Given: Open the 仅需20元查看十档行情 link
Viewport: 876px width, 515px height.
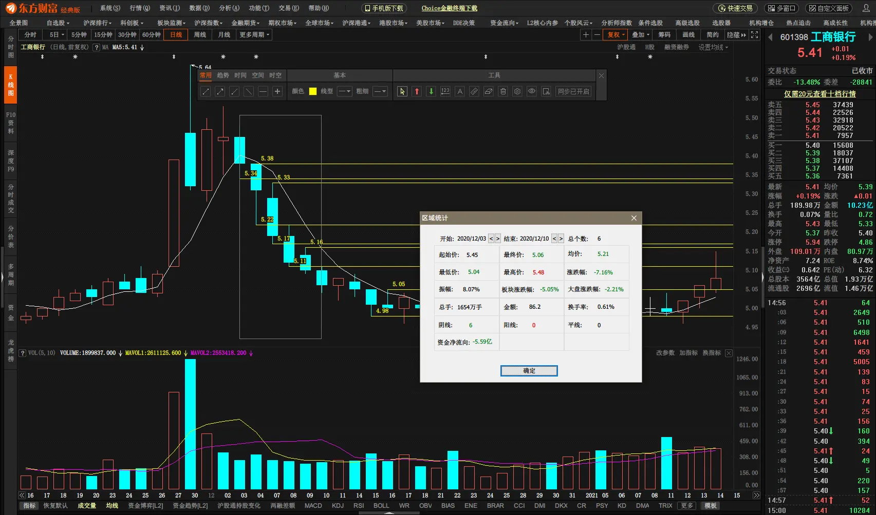Looking at the screenshot, I should click(x=820, y=94).
